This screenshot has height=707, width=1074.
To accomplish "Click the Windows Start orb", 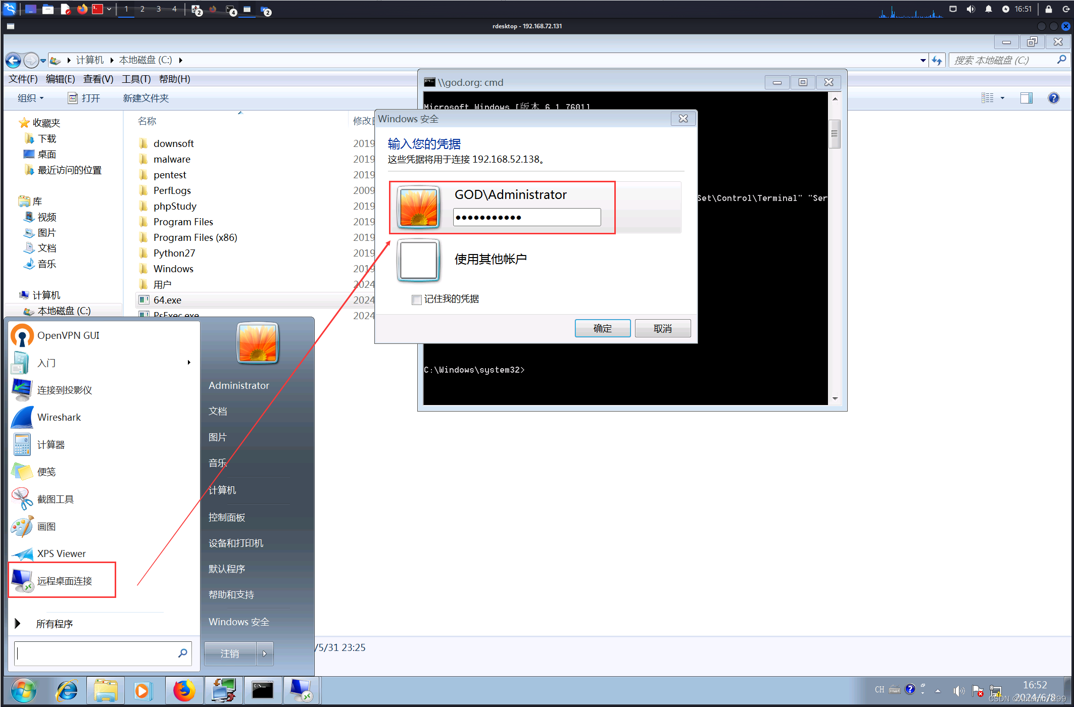I will click(x=23, y=690).
